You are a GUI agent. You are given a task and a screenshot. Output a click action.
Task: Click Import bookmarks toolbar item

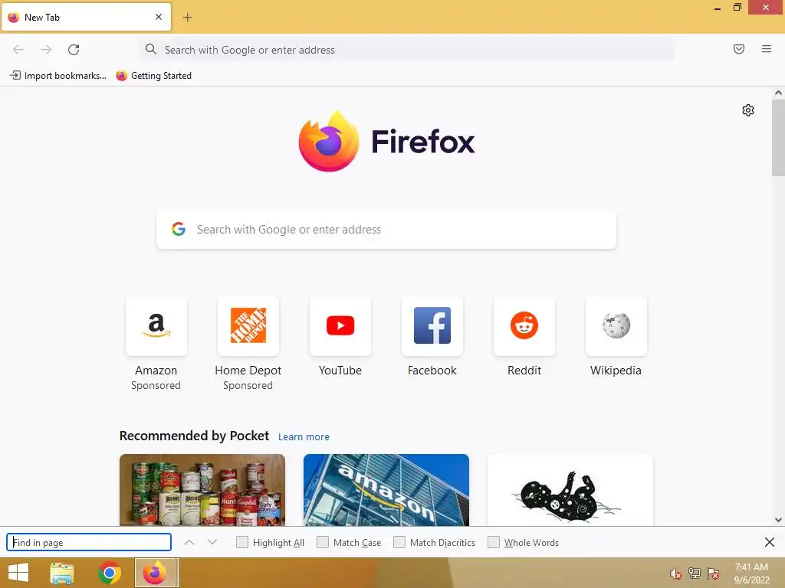point(58,76)
